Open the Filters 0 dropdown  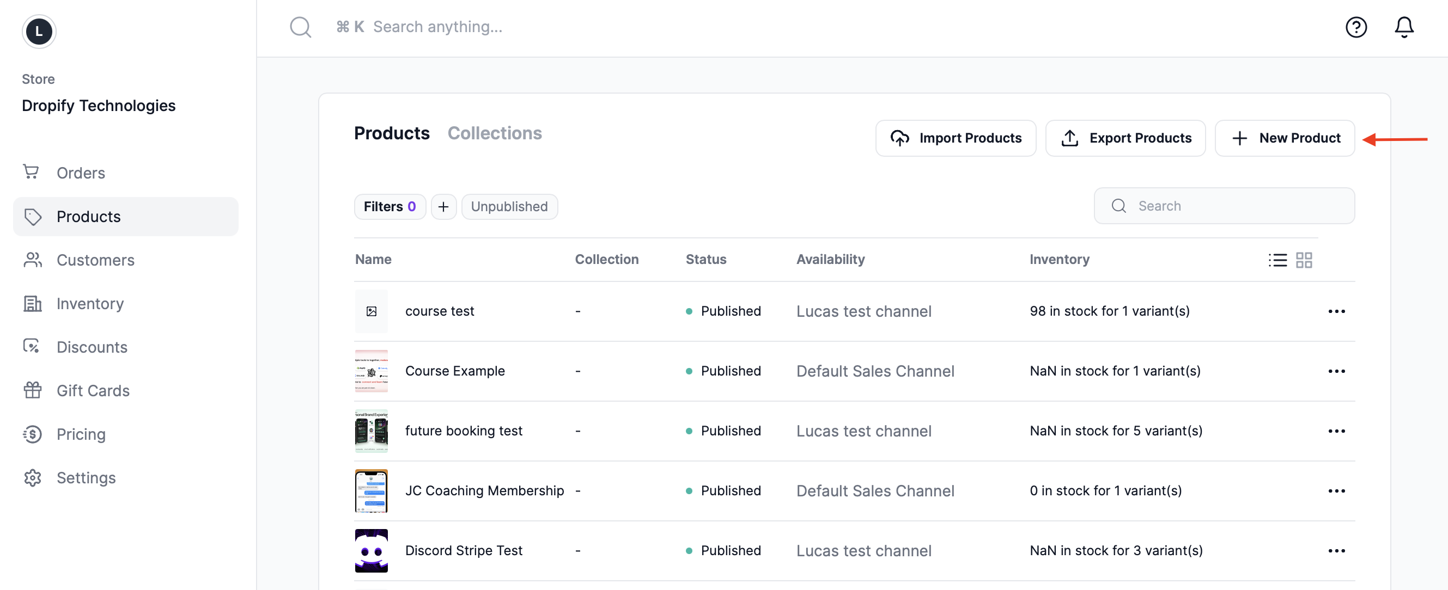[389, 207]
